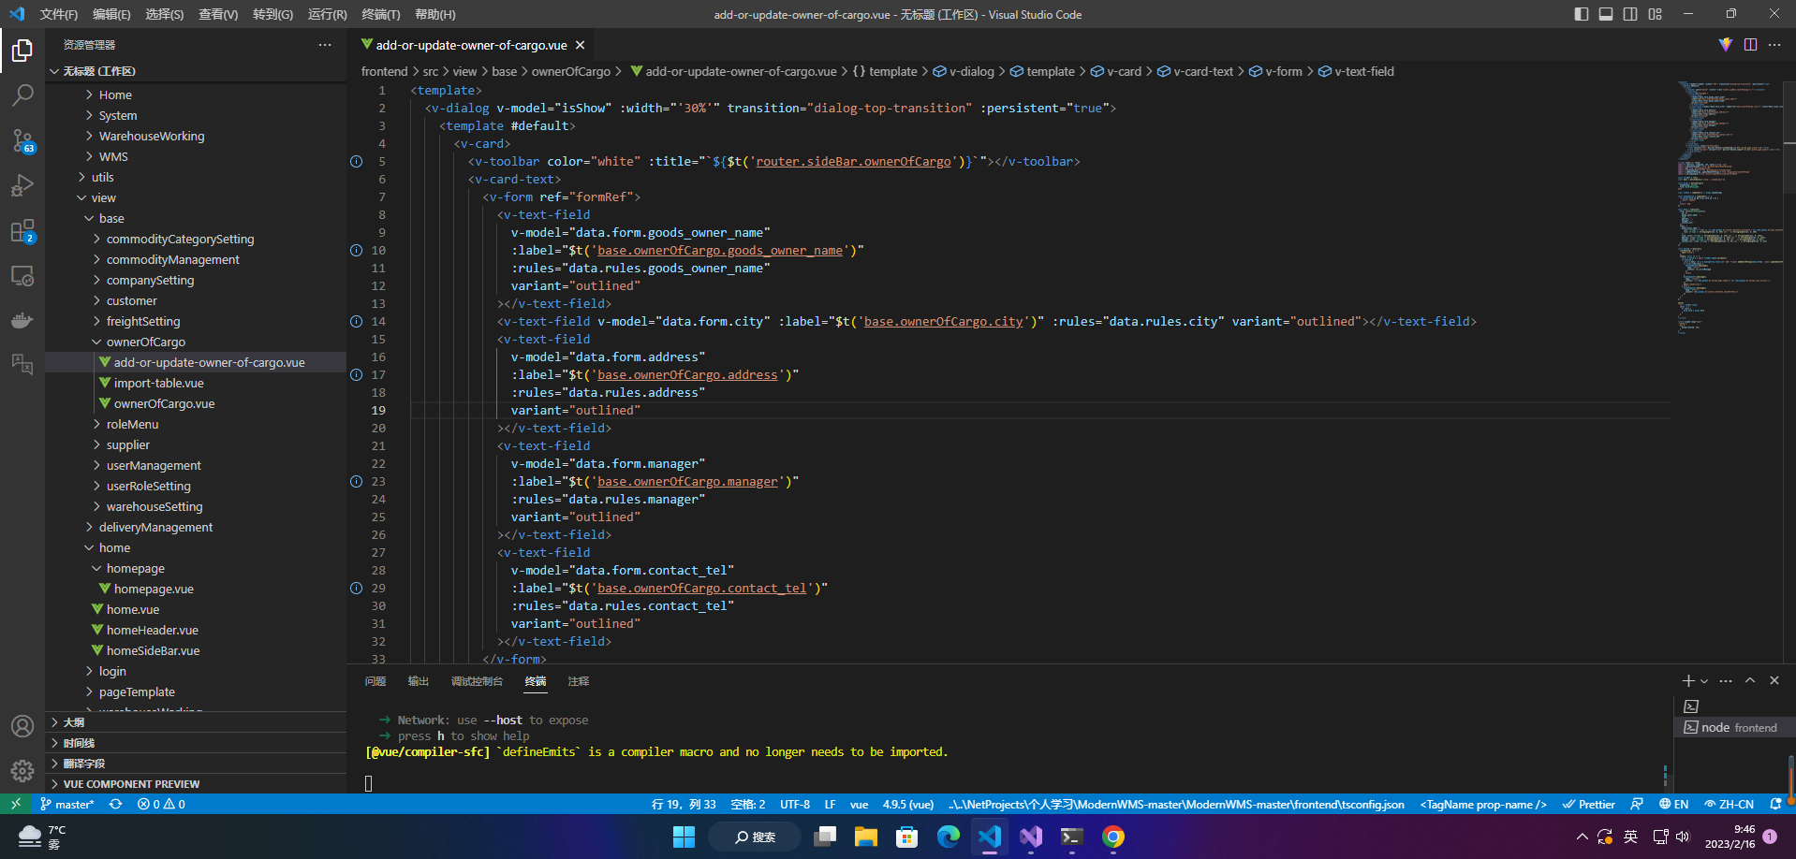The height and width of the screenshot is (859, 1796).
Task: Click the tsconfig.json path in status bar
Action: pos(1176,804)
